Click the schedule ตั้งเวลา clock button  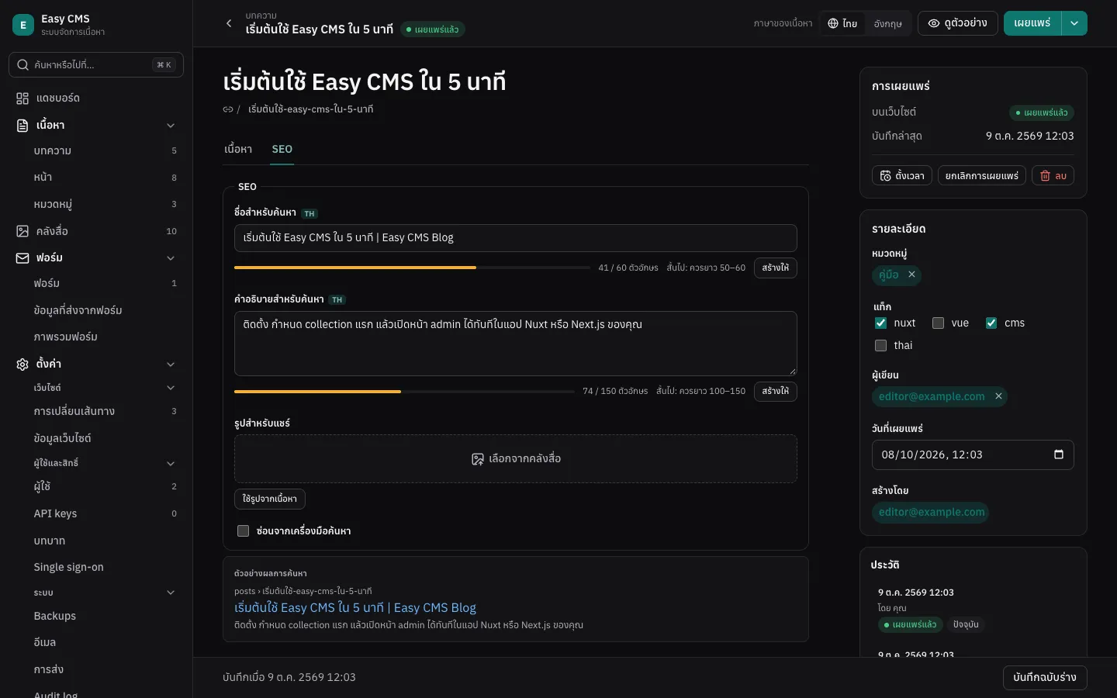click(x=902, y=176)
